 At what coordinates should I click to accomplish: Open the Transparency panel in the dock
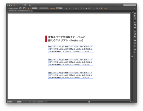135,37
